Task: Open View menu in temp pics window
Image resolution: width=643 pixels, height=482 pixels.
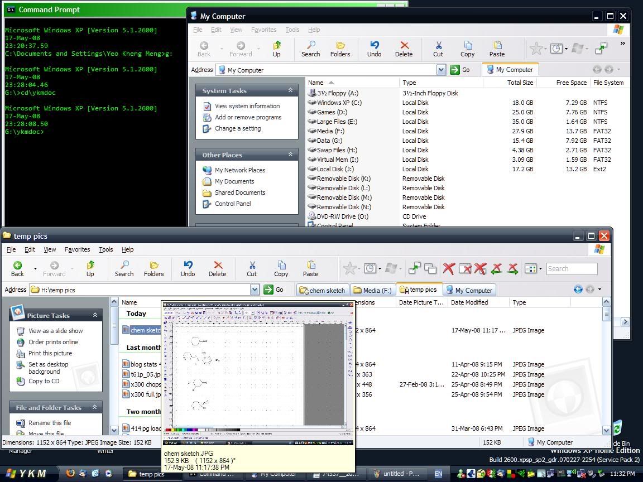Action: tap(50, 249)
